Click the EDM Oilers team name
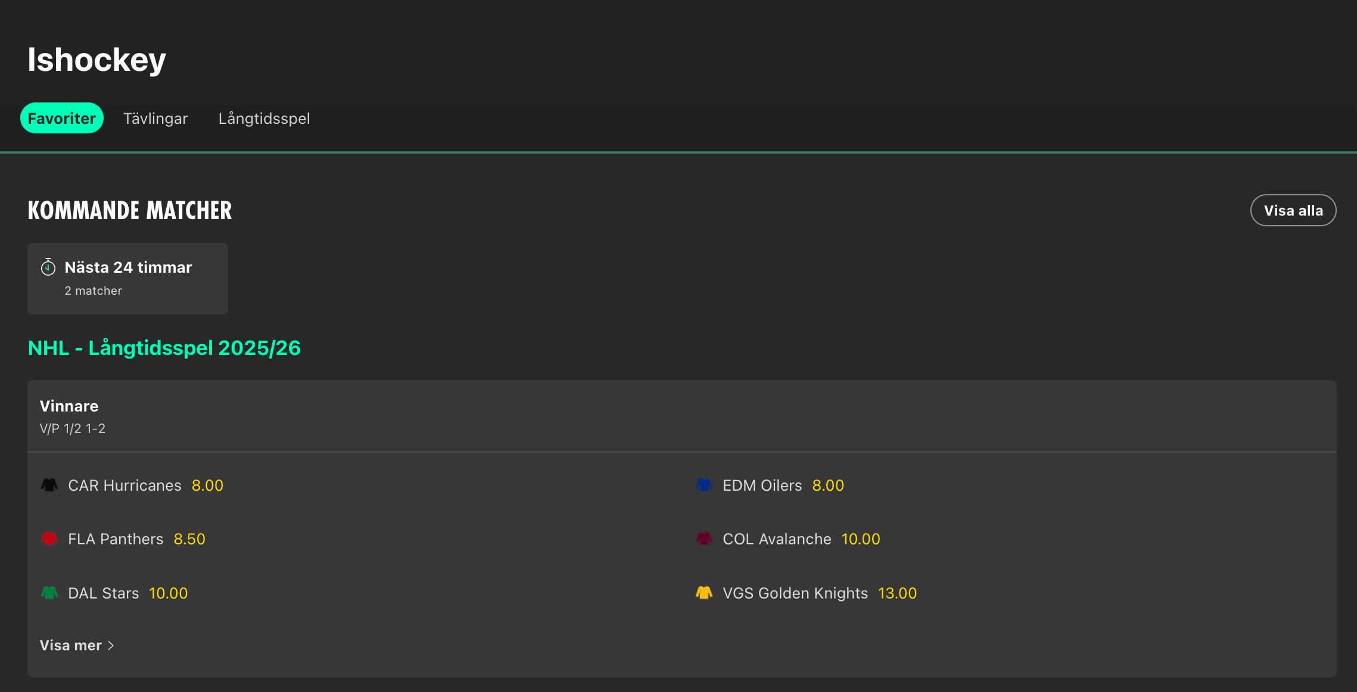 [762, 485]
